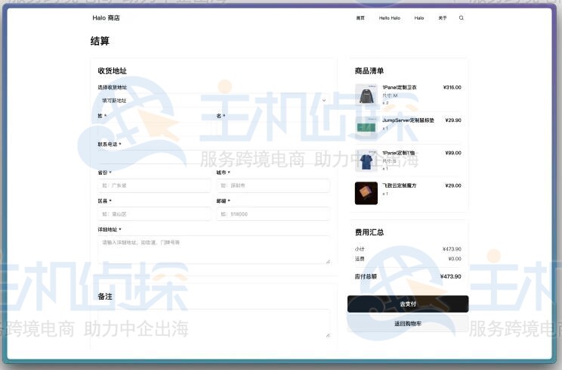562x370 pixels.
Task: Focus the 省份 input field
Action: click(154, 185)
